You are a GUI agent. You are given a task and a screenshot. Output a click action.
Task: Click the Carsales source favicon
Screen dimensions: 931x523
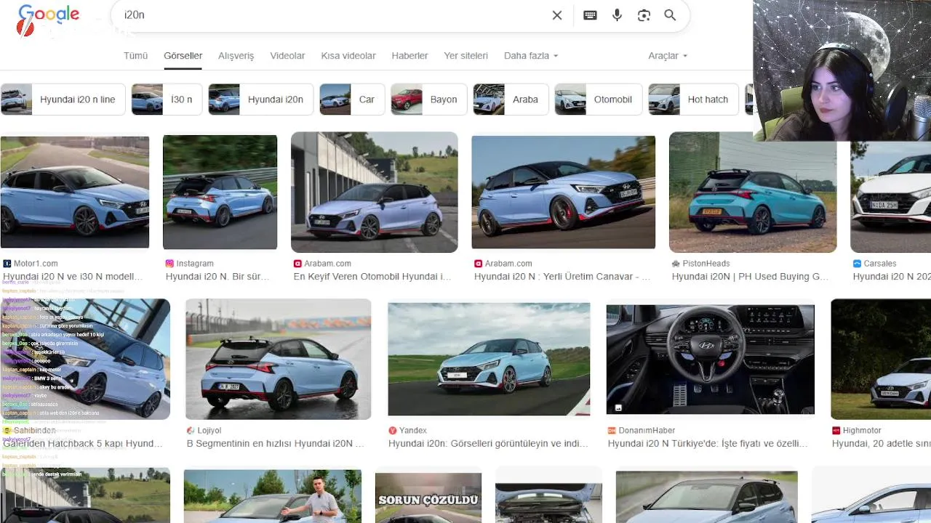pyautogui.click(x=857, y=264)
